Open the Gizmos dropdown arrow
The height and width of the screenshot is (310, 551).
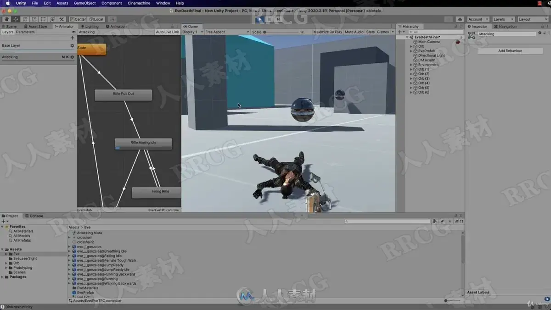pos(392,32)
